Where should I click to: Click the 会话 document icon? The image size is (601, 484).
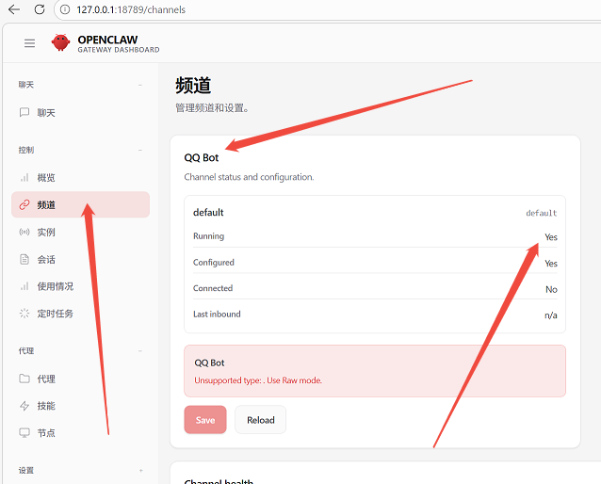tap(24, 260)
